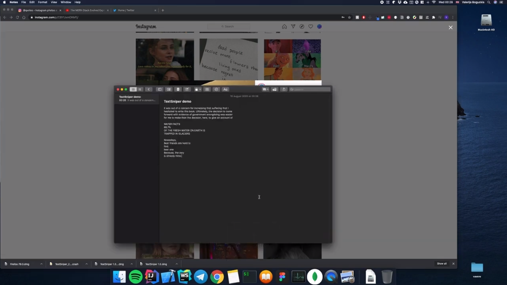507x285 pixels.
Task: Launch Spotify from the Dock
Action: [136, 276]
